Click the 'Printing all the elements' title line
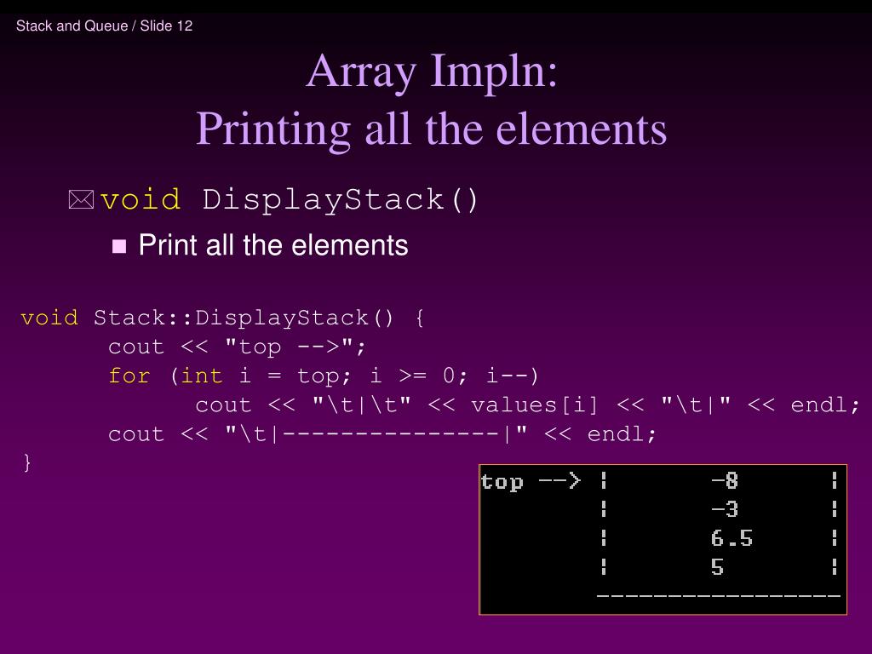The height and width of the screenshot is (654, 872). click(x=431, y=129)
